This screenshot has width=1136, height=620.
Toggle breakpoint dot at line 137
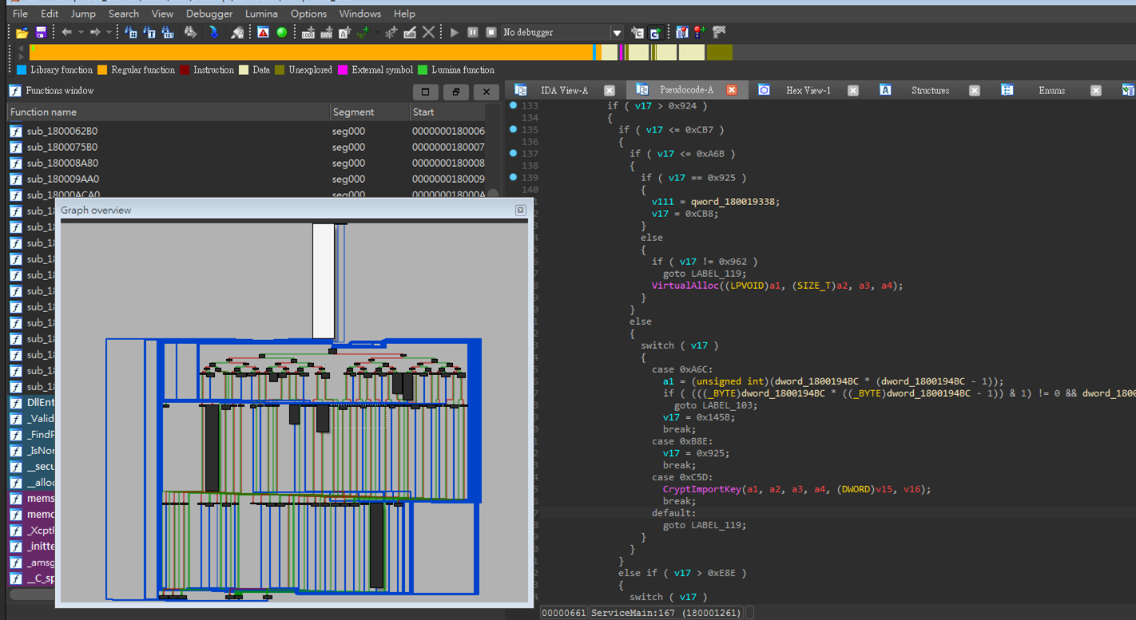point(513,153)
